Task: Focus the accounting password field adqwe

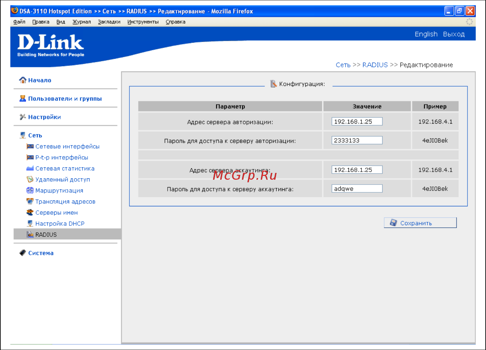Action: coord(357,188)
